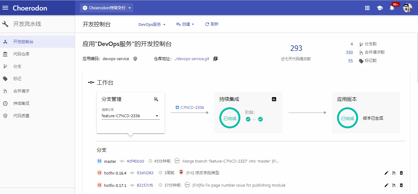Open the 持续集成 report chart icon
The image size is (418, 194).
[x=274, y=99]
